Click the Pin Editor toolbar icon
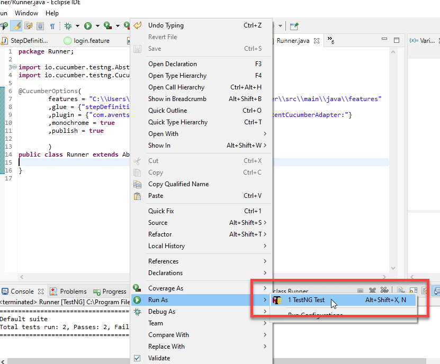The height and width of the screenshot is (364, 440). tap(294, 25)
